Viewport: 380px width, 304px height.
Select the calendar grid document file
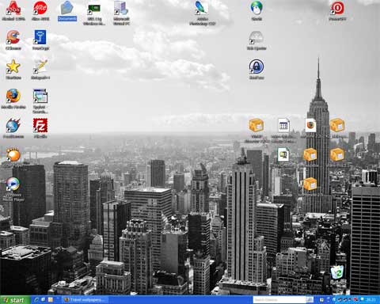click(283, 125)
